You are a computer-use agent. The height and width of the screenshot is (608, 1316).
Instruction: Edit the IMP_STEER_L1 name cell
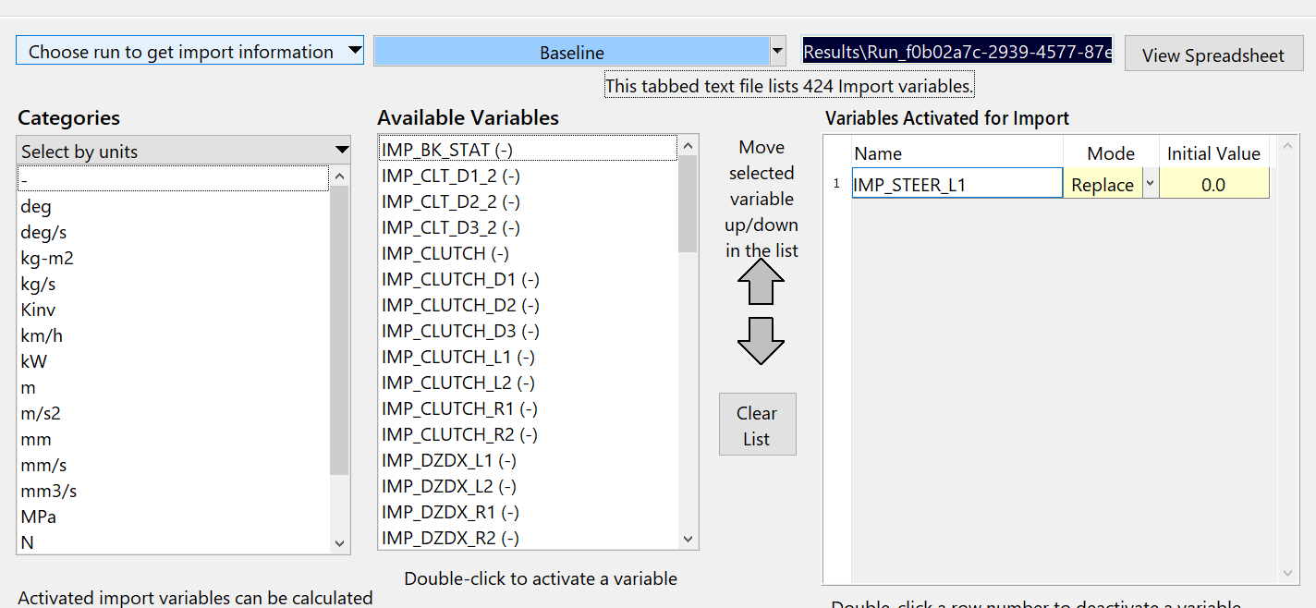tap(957, 184)
